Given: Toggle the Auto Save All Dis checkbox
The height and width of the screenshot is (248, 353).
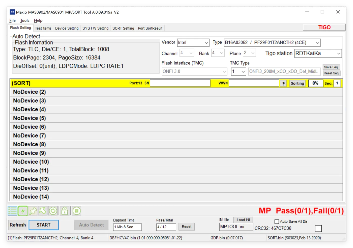Looking at the screenshot, I should pyautogui.click(x=277, y=222).
